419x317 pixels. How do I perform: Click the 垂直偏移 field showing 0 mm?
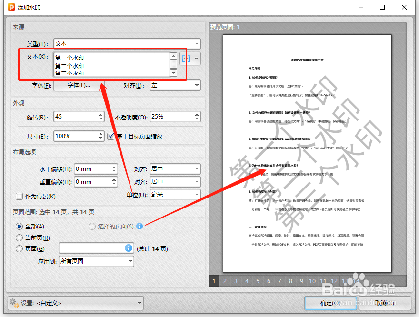pos(93,182)
